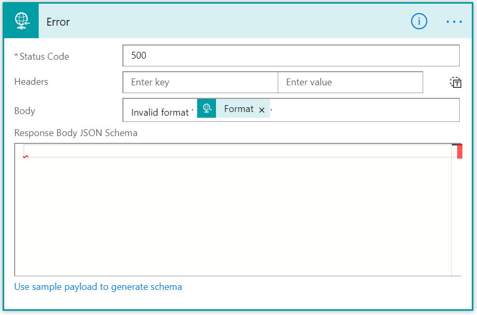The image size is (477, 315).
Task: Click the red squiggle on first schema line
Action: pyautogui.click(x=26, y=157)
